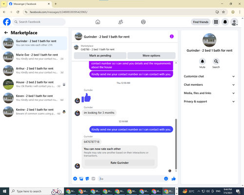
Task: Expand Chat members section
Action: 209,85
